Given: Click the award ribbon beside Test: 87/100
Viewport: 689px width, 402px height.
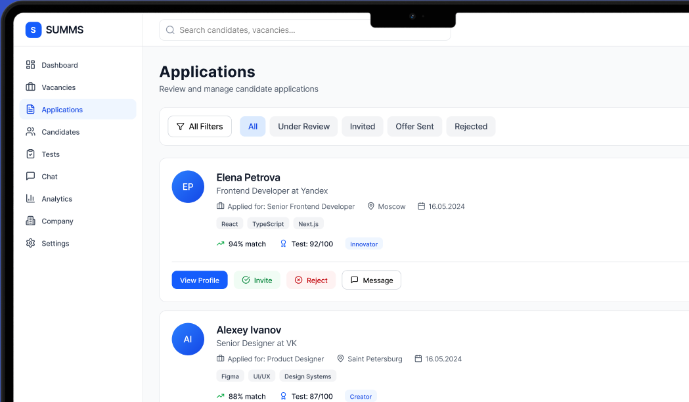Looking at the screenshot, I should 284,396.
